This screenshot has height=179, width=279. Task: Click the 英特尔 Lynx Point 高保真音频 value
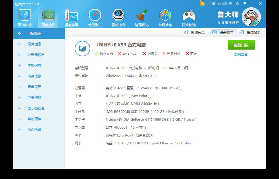coord(129,135)
